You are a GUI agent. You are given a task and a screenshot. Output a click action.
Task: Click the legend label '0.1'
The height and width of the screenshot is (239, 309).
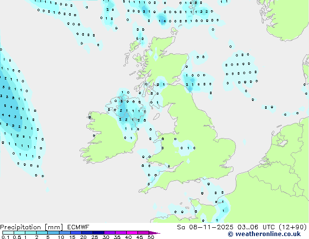5,237
